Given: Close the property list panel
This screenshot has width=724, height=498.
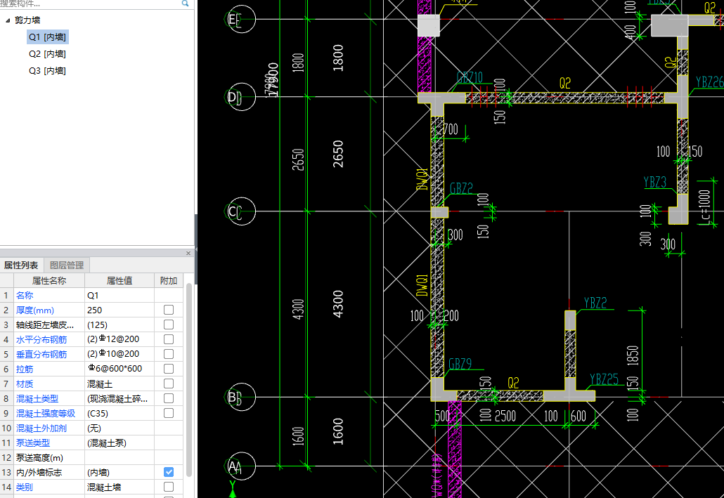Looking at the screenshot, I should point(188,253).
